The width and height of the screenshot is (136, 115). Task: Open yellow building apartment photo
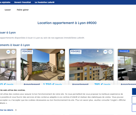point(91,64)
